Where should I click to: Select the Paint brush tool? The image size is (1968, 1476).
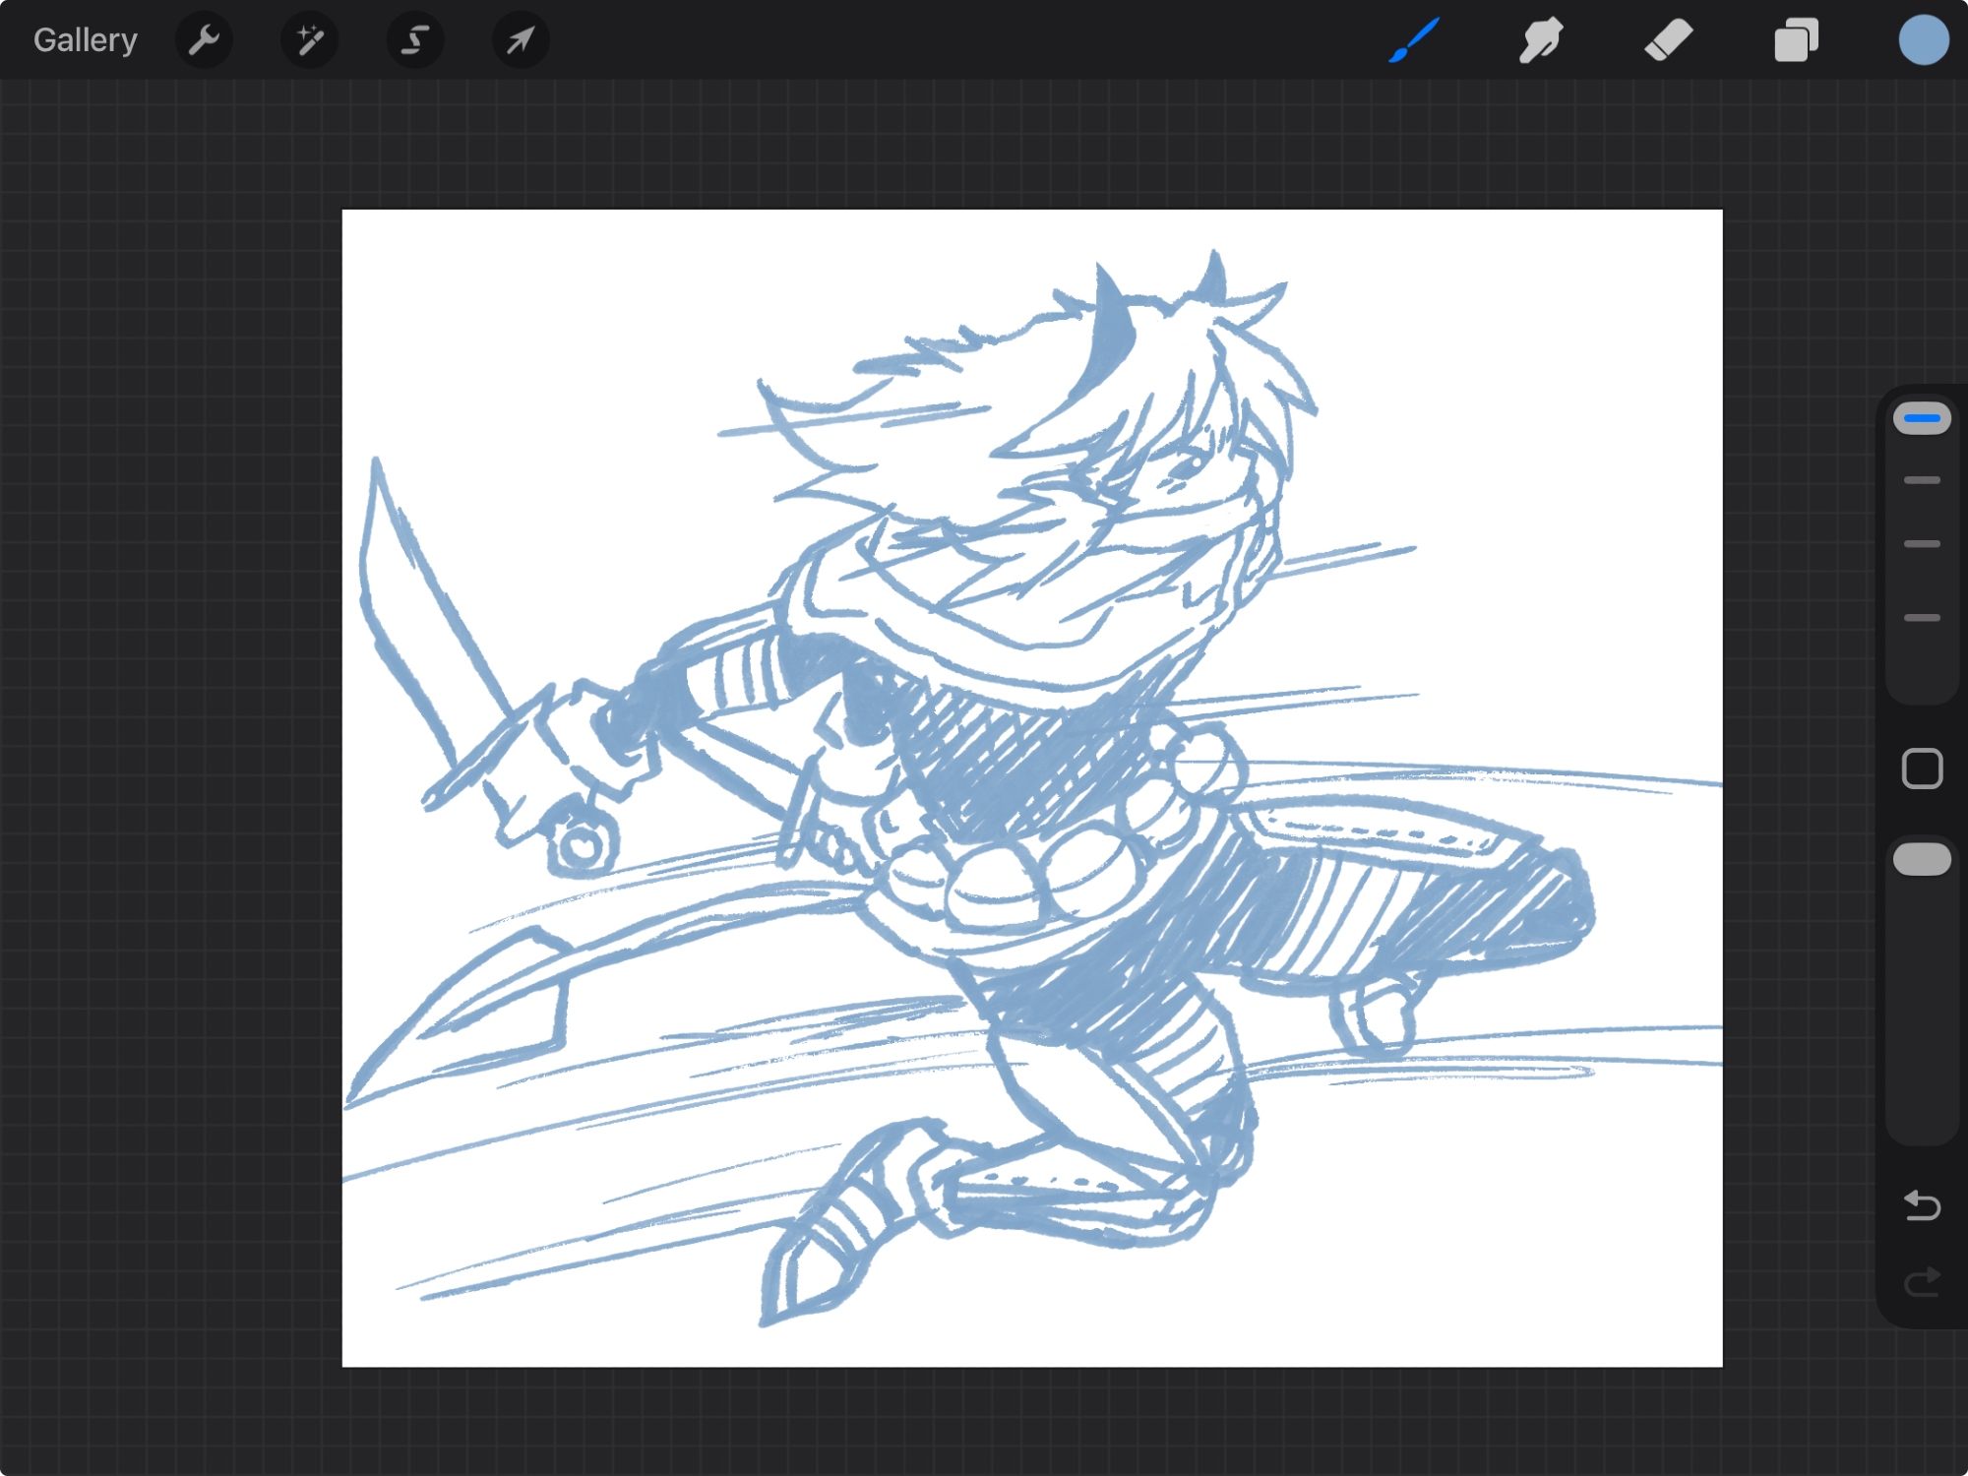point(1414,40)
